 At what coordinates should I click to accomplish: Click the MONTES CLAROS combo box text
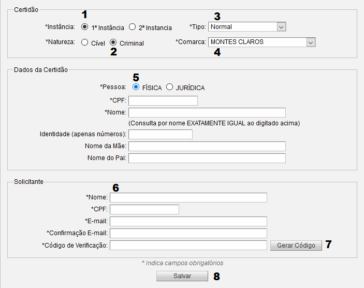pyautogui.click(x=237, y=42)
